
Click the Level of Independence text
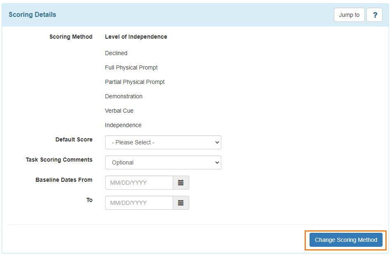136,37
